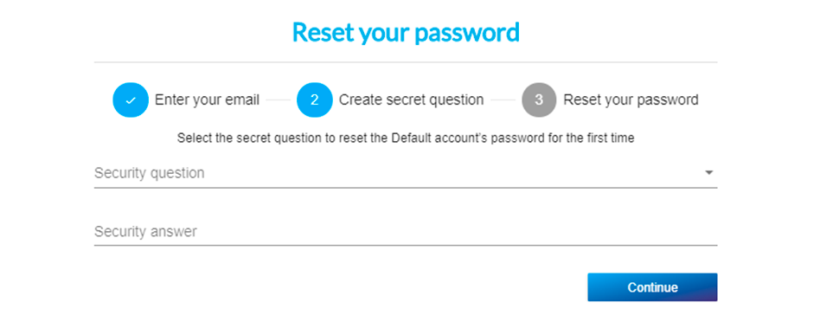Click empty area inside Security answer input
Image resolution: width=820 pixels, height=315 pixels.
(x=450, y=231)
